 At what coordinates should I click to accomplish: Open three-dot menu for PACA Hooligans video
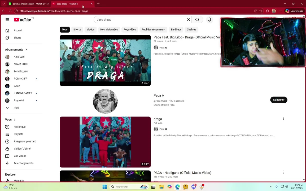click(283, 172)
